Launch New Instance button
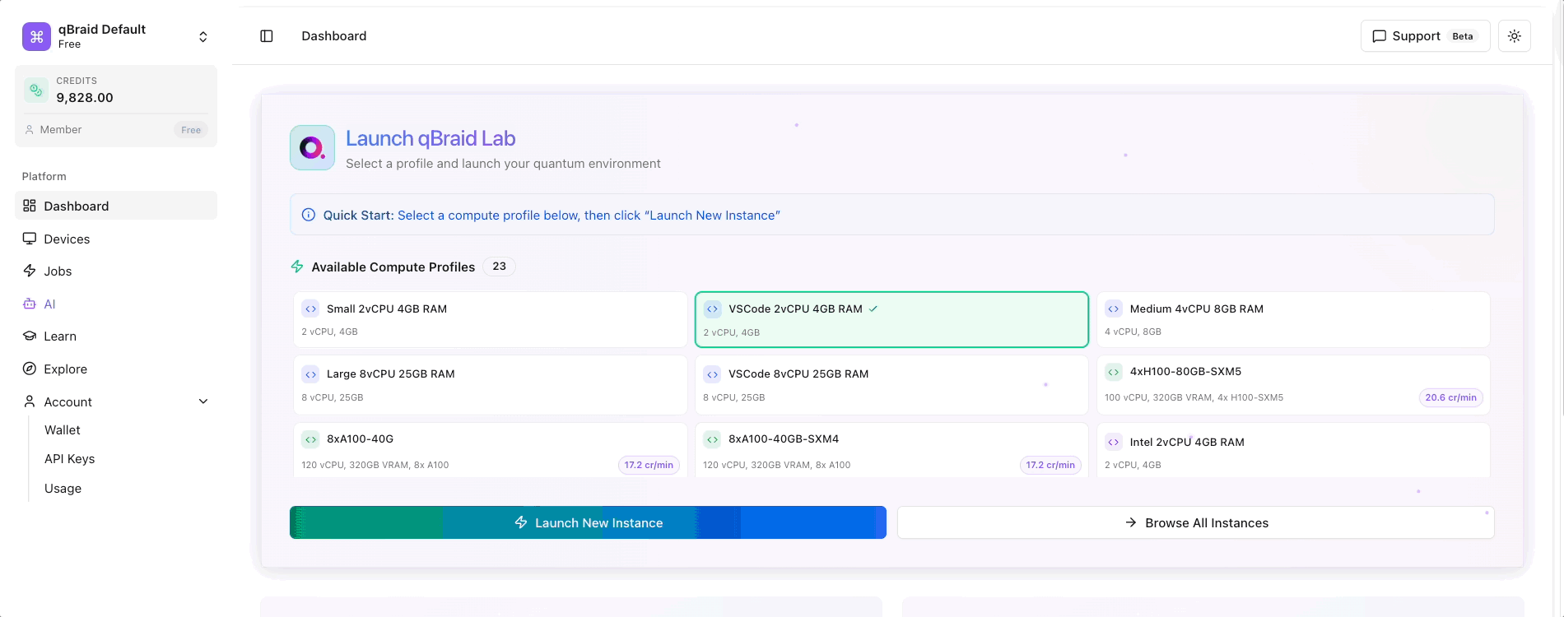Image resolution: width=1564 pixels, height=617 pixels. pyautogui.click(x=588, y=522)
